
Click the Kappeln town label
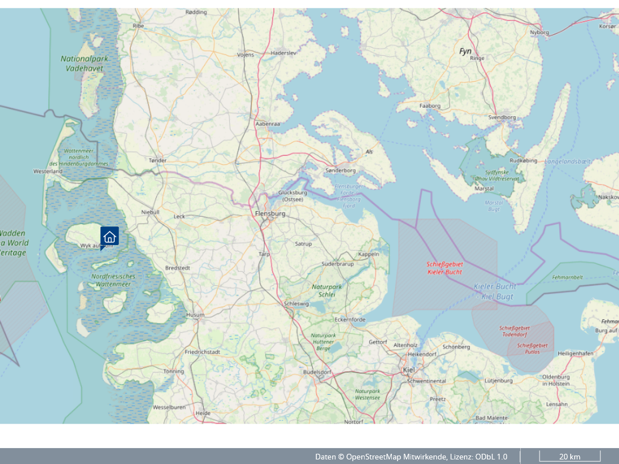pos(369,254)
